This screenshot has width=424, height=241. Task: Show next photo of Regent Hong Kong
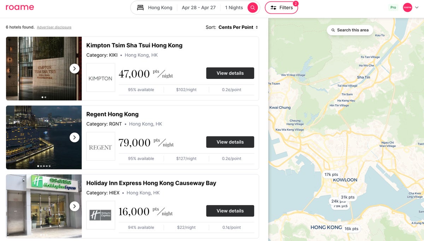pos(74,137)
